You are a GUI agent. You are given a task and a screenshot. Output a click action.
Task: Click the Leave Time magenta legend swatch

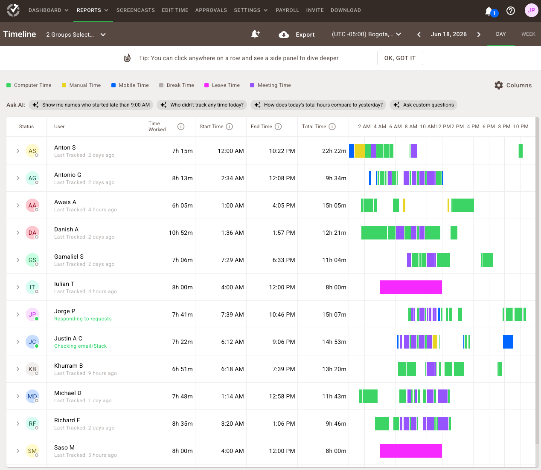[207, 85]
